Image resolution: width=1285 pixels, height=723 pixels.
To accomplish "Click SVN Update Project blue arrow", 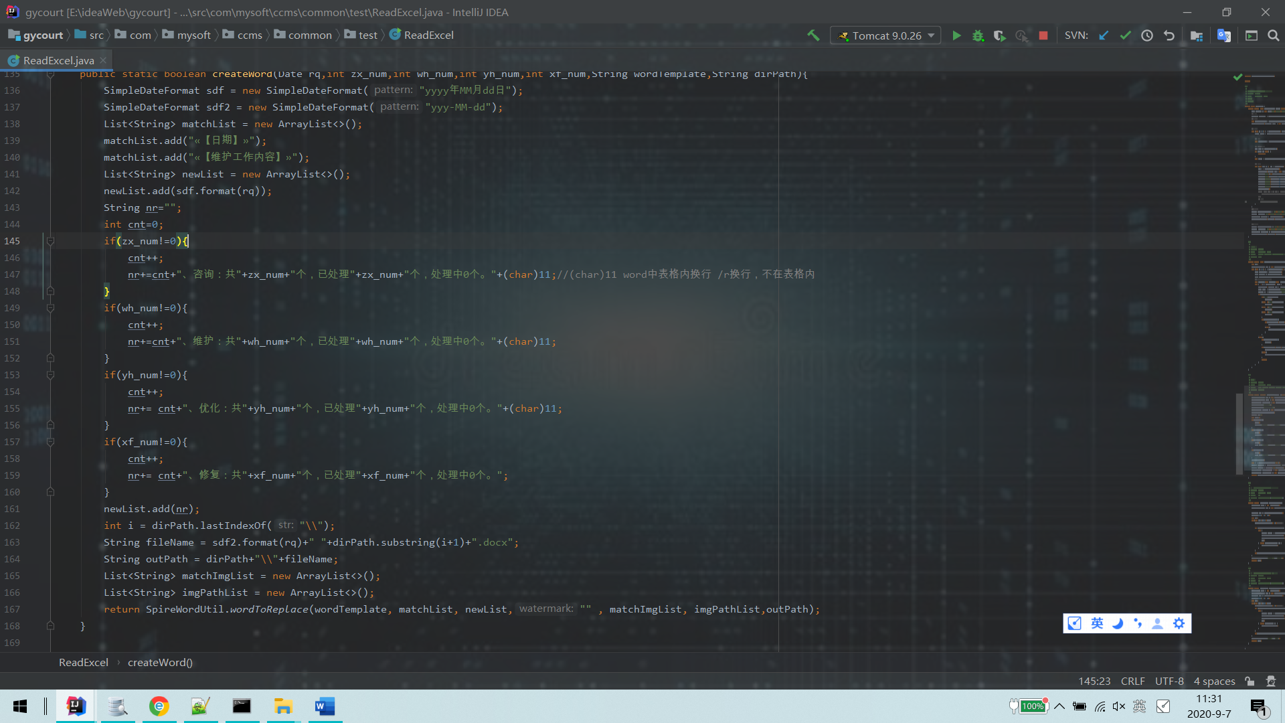I will click(1104, 35).
